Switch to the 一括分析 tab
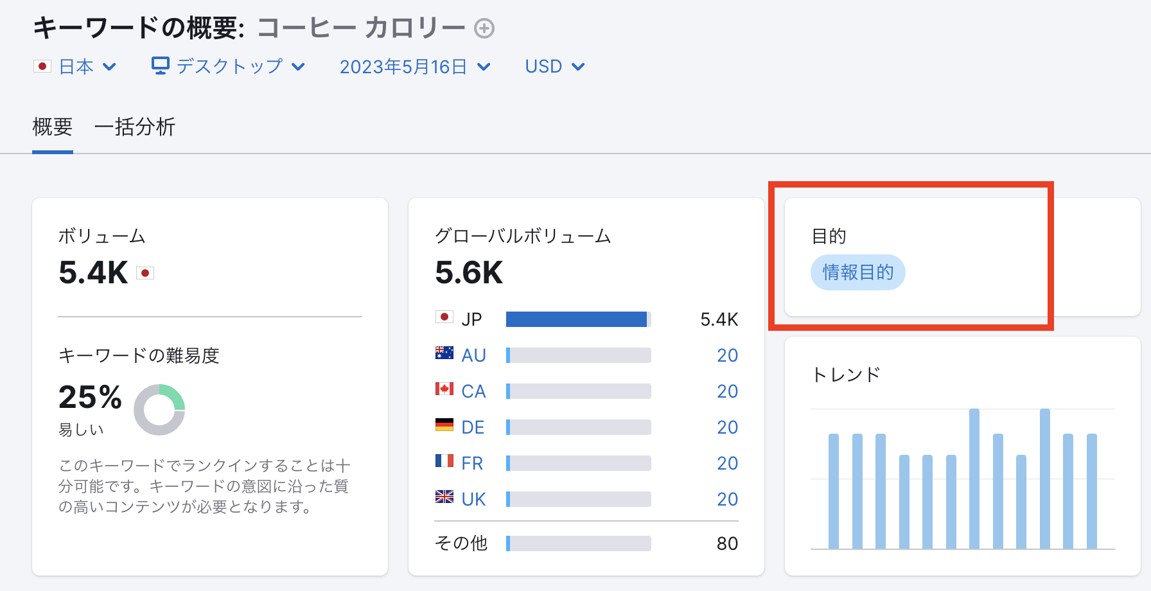The image size is (1151, 591). 135,127
